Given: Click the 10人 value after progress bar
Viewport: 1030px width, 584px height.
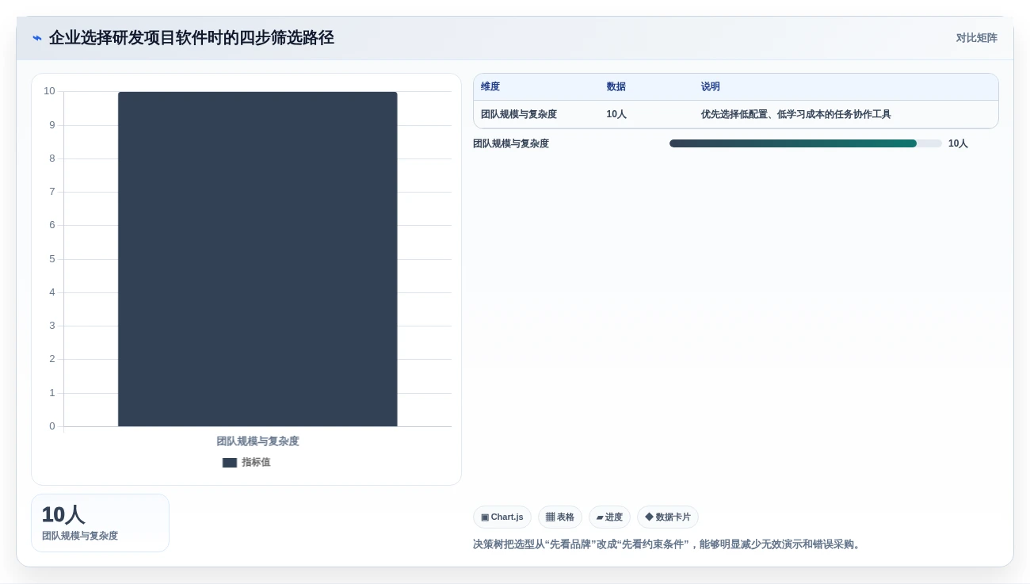Looking at the screenshot, I should point(958,143).
